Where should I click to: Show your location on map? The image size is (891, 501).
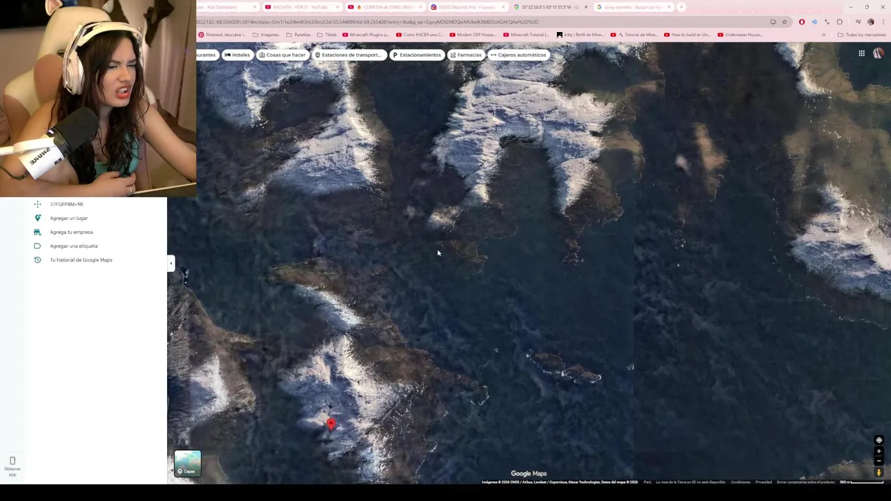878,440
